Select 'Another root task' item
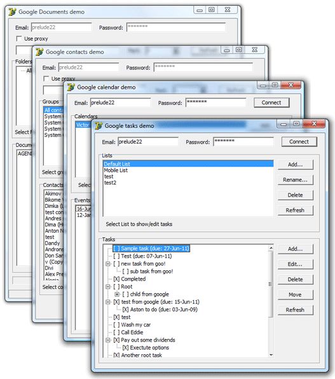 pos(138,355)
